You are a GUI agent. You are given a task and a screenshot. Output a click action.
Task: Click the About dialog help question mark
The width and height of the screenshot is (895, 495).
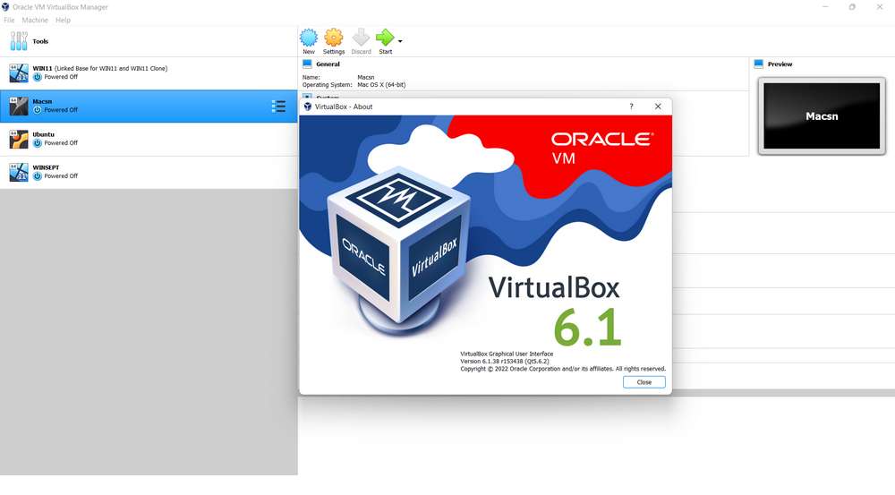click(631, 107)
